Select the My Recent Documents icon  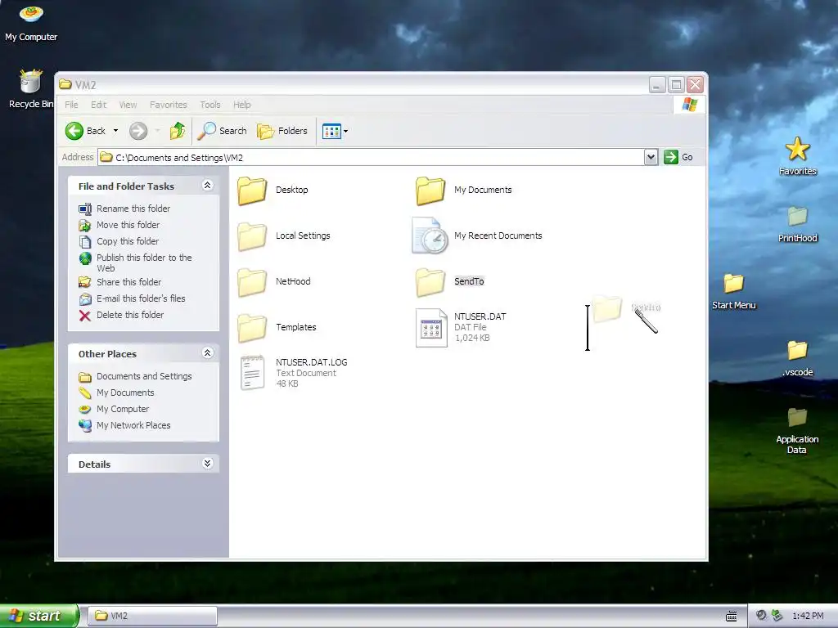tap(430, 235)
